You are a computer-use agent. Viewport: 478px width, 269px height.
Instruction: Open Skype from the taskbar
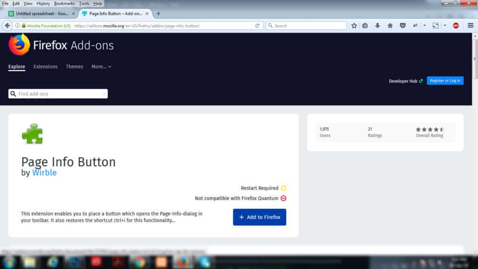204,262
